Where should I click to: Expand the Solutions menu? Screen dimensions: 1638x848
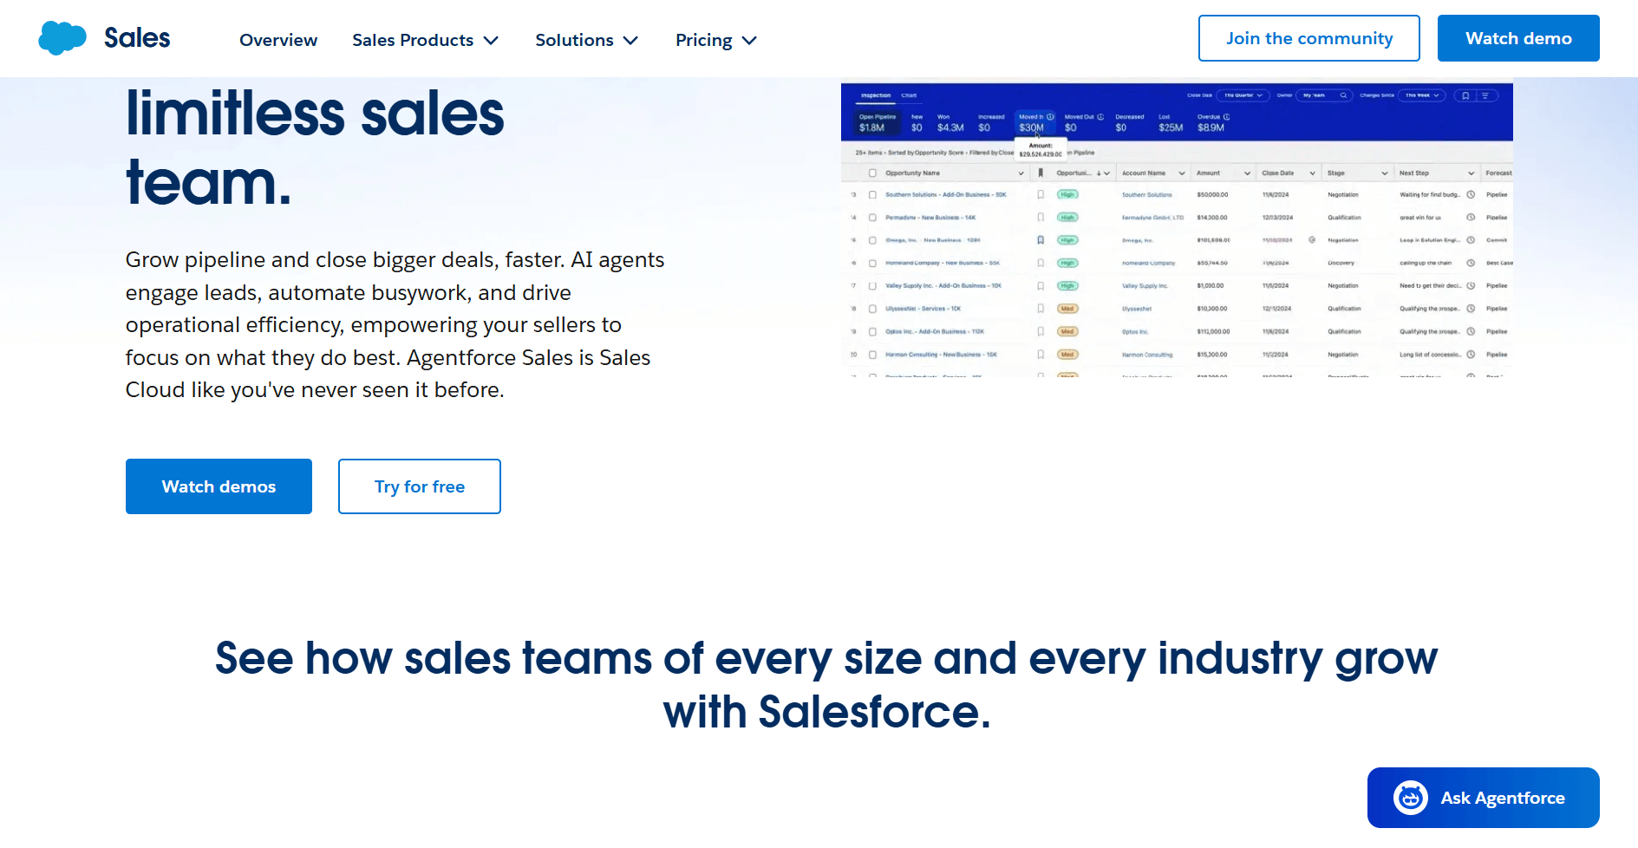pos(587,40)
